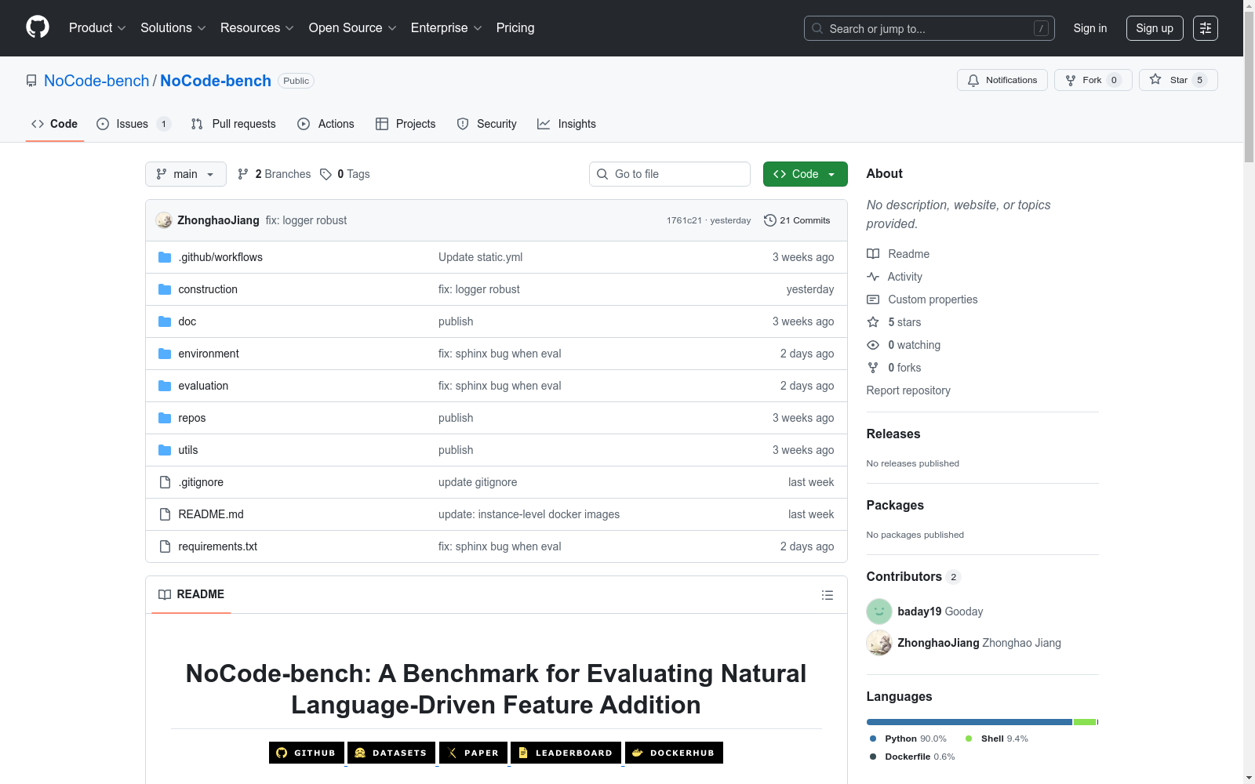Click the languages bar Python segment

pyautogui.click(x=969, y=722)
